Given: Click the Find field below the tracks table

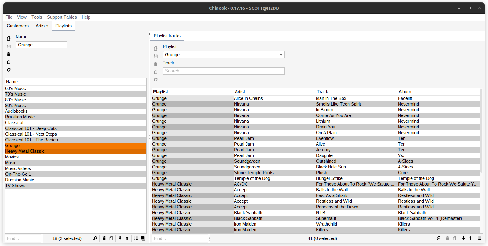Looking at the screenshot, I should 180,238.
